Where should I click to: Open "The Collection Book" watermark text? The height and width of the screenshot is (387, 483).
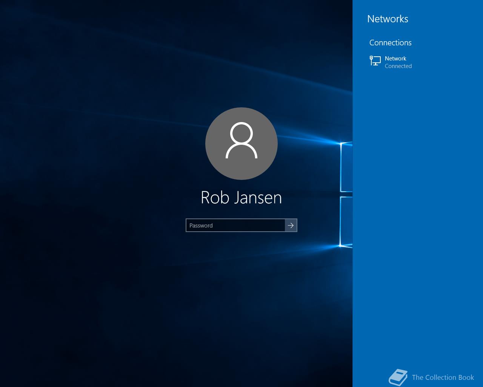click(443, 377)
